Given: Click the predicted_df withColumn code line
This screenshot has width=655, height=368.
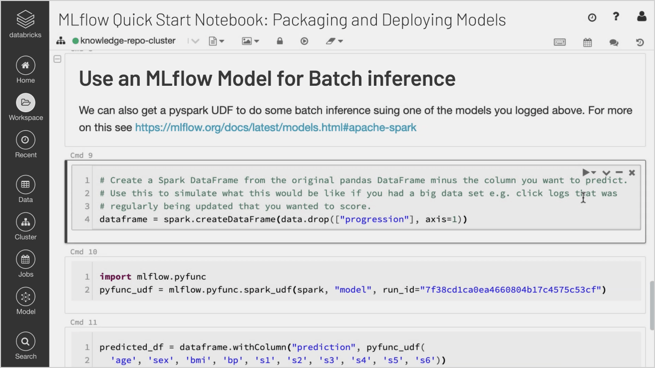Looking at the screenshot, I should 262,347.
